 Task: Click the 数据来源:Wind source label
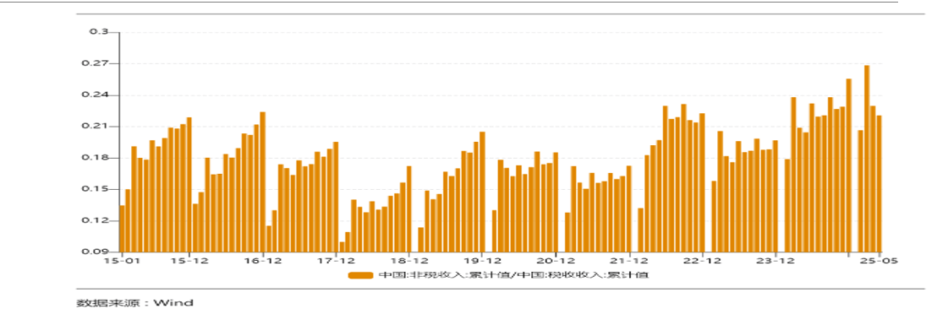(134, 303)
